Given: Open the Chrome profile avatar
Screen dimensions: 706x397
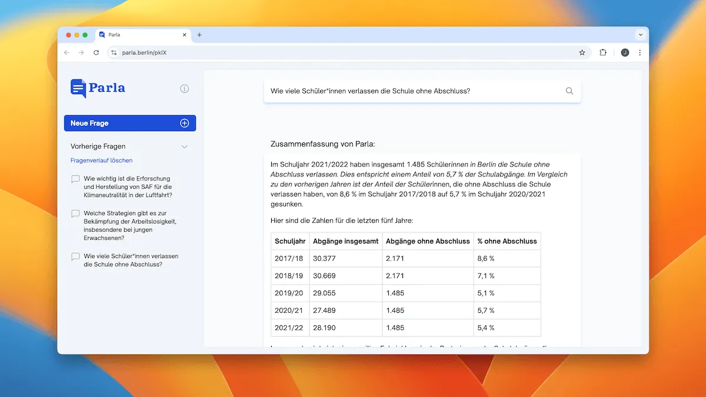Looking at the screenshot, I should pyautogui.click(x=625, y=52).
